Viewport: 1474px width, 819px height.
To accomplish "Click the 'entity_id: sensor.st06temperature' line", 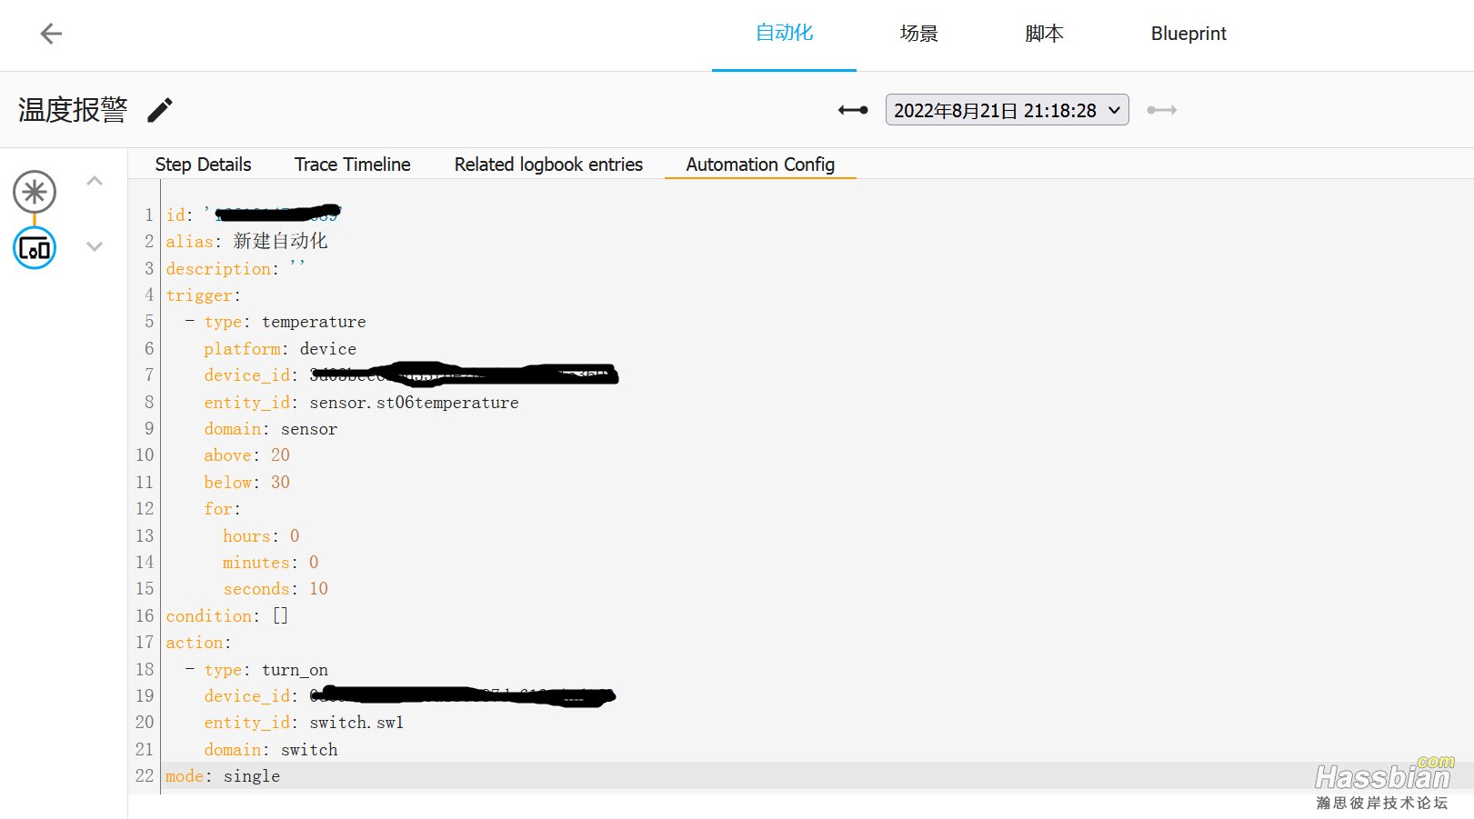I will (x=361, y=403).
